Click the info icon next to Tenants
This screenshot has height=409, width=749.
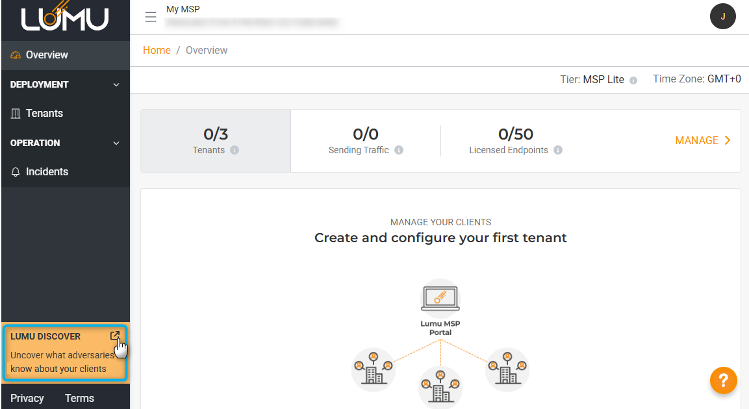pyautogui.click(x=235, y=150)
